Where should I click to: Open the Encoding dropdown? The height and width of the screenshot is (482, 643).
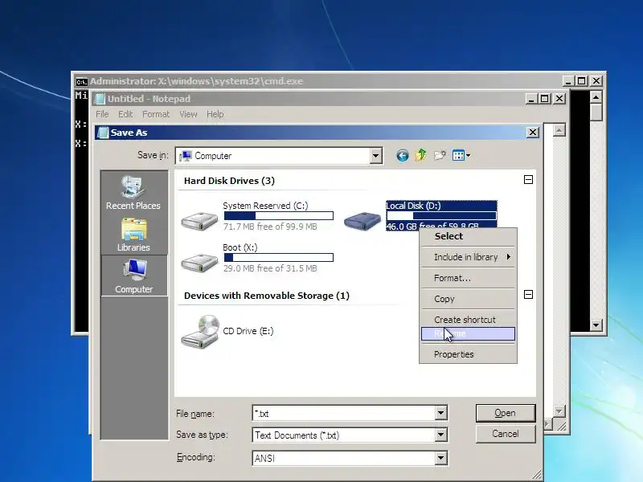[x=440, y=458]
